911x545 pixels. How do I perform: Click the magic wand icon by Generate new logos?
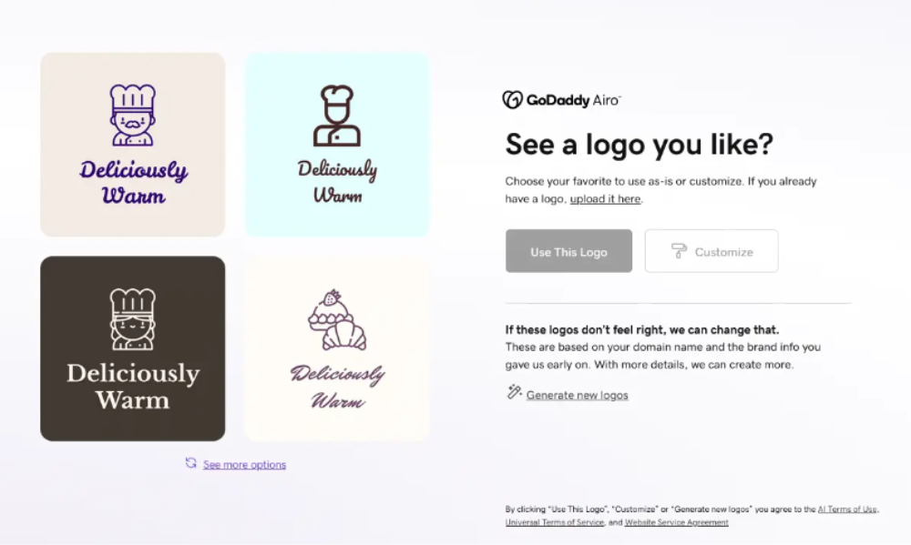(x=514, y=392)
